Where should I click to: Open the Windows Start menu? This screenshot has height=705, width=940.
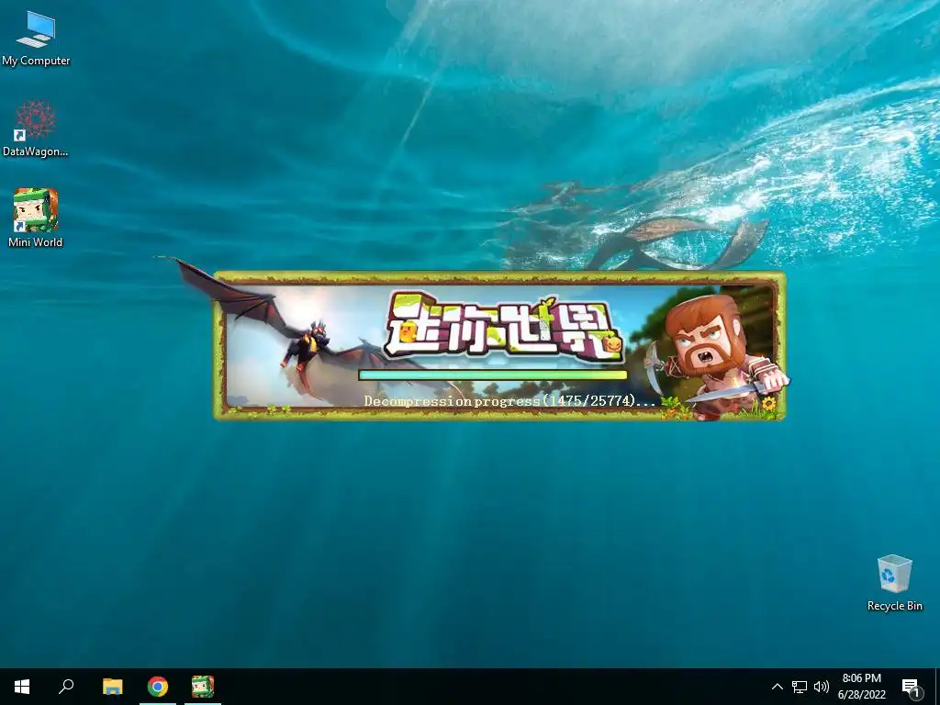(x=22, y=687)
